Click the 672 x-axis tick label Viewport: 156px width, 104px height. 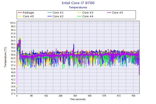pyautogui.click(x=119, y=96)
